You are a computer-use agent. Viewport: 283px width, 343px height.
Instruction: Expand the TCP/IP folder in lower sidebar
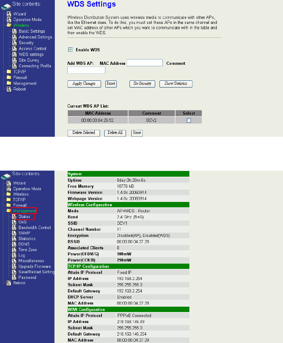(x=9, y=199)
